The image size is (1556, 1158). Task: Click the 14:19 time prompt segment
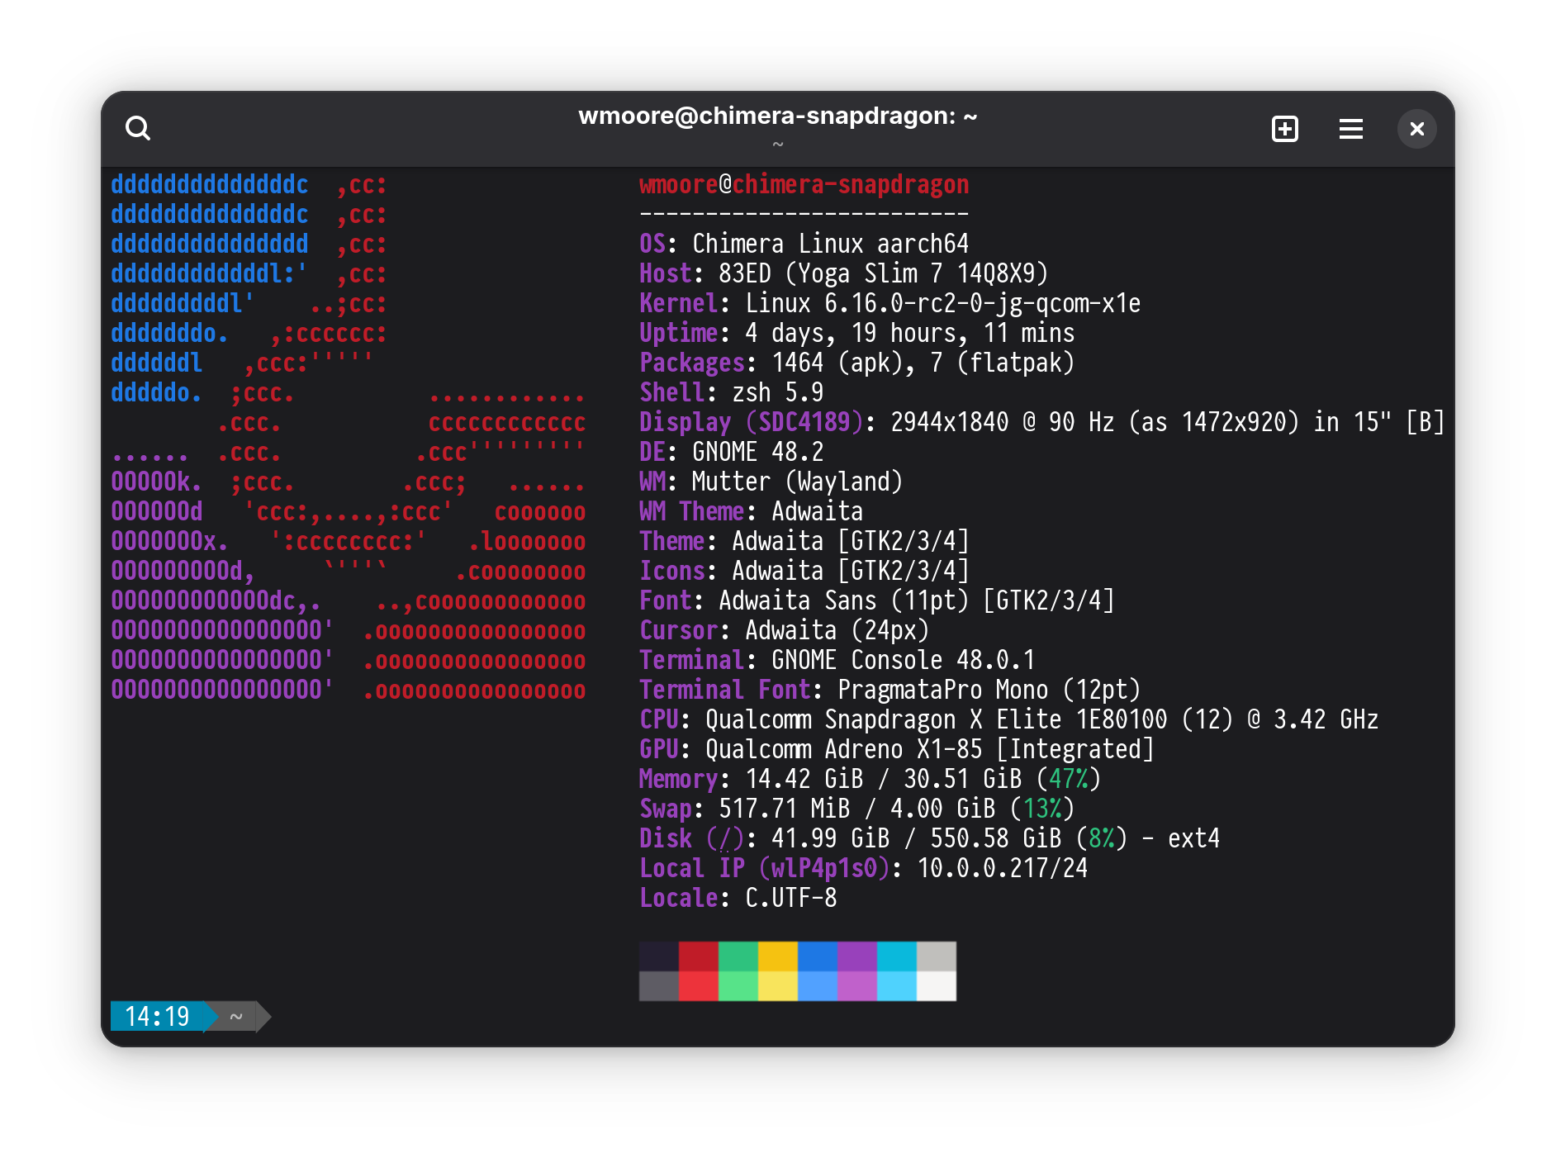click(x=158, y=1017)
